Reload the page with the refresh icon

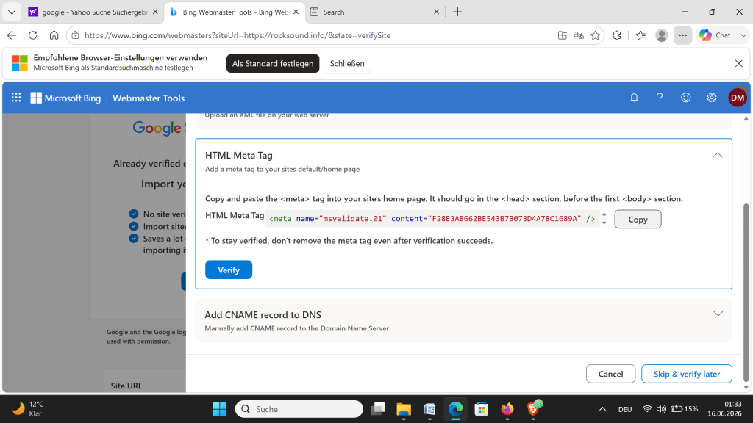32,35
